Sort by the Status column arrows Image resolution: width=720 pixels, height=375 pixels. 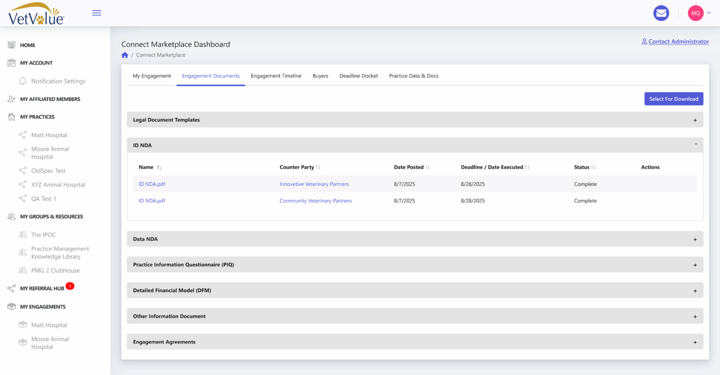click(593, 167)
